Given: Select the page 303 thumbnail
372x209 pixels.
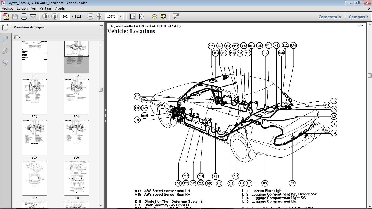Looking at the screenshot, I should click(x=34, y=97).
